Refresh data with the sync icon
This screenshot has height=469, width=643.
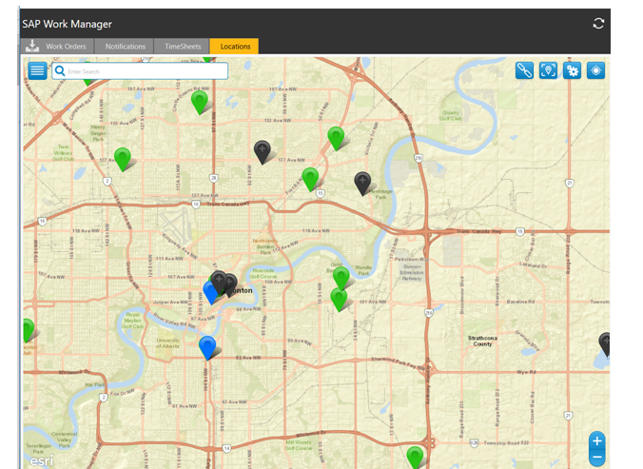pyautogui.click(x=598, y=24)
